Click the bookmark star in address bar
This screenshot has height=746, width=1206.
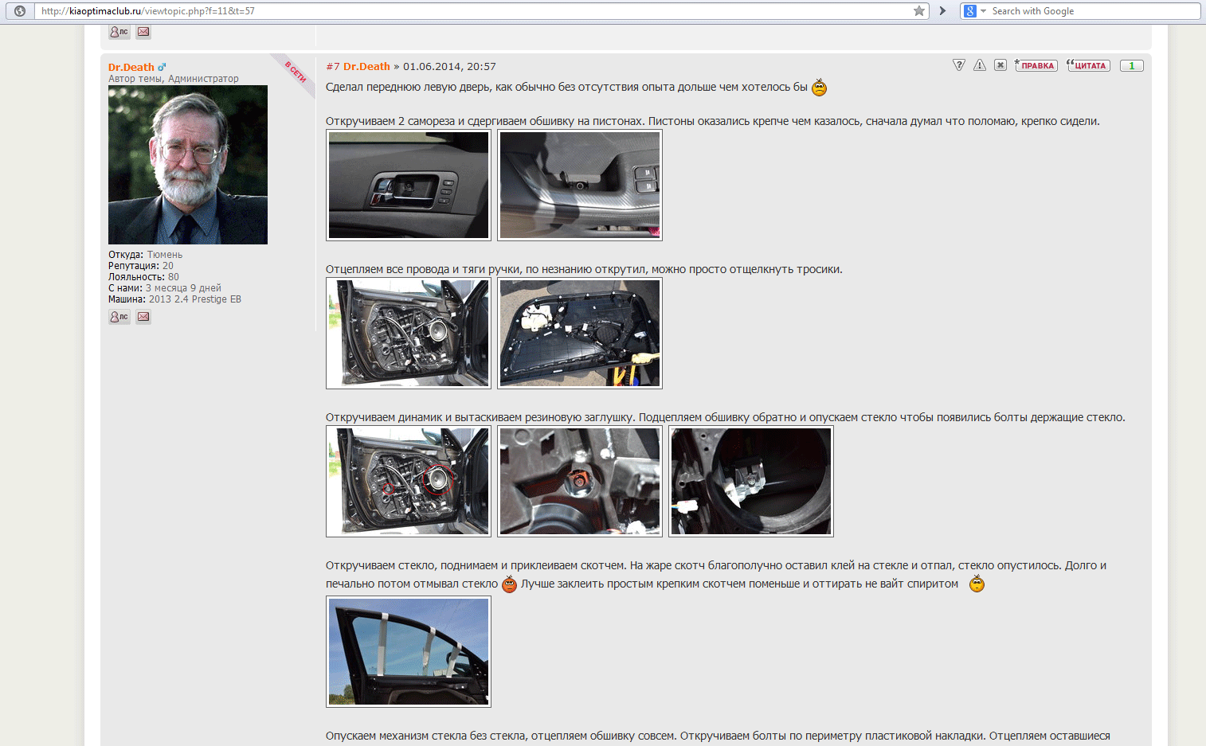[918, 11]
